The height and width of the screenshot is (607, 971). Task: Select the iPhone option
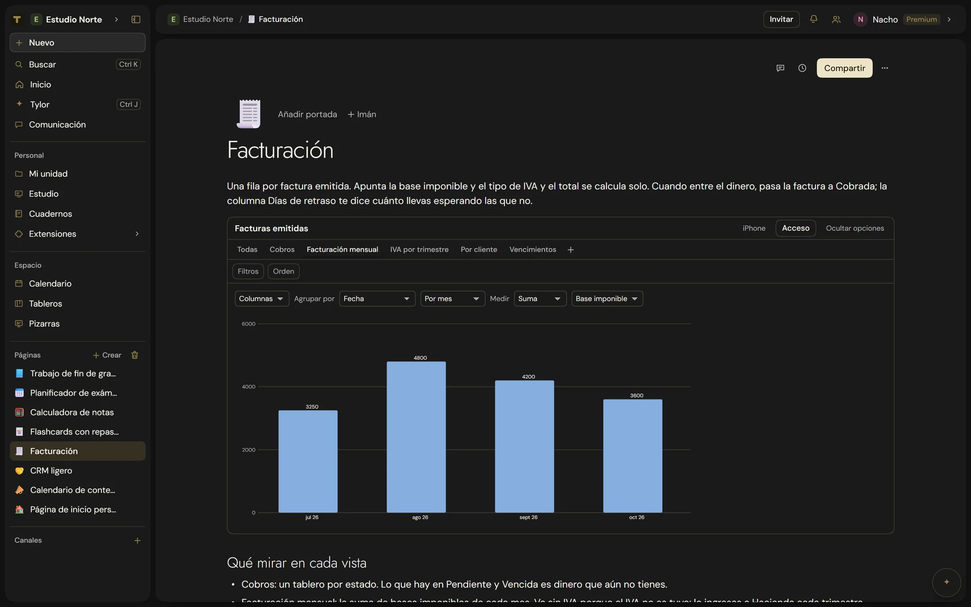pyautogui.click(x=753, y=228)
